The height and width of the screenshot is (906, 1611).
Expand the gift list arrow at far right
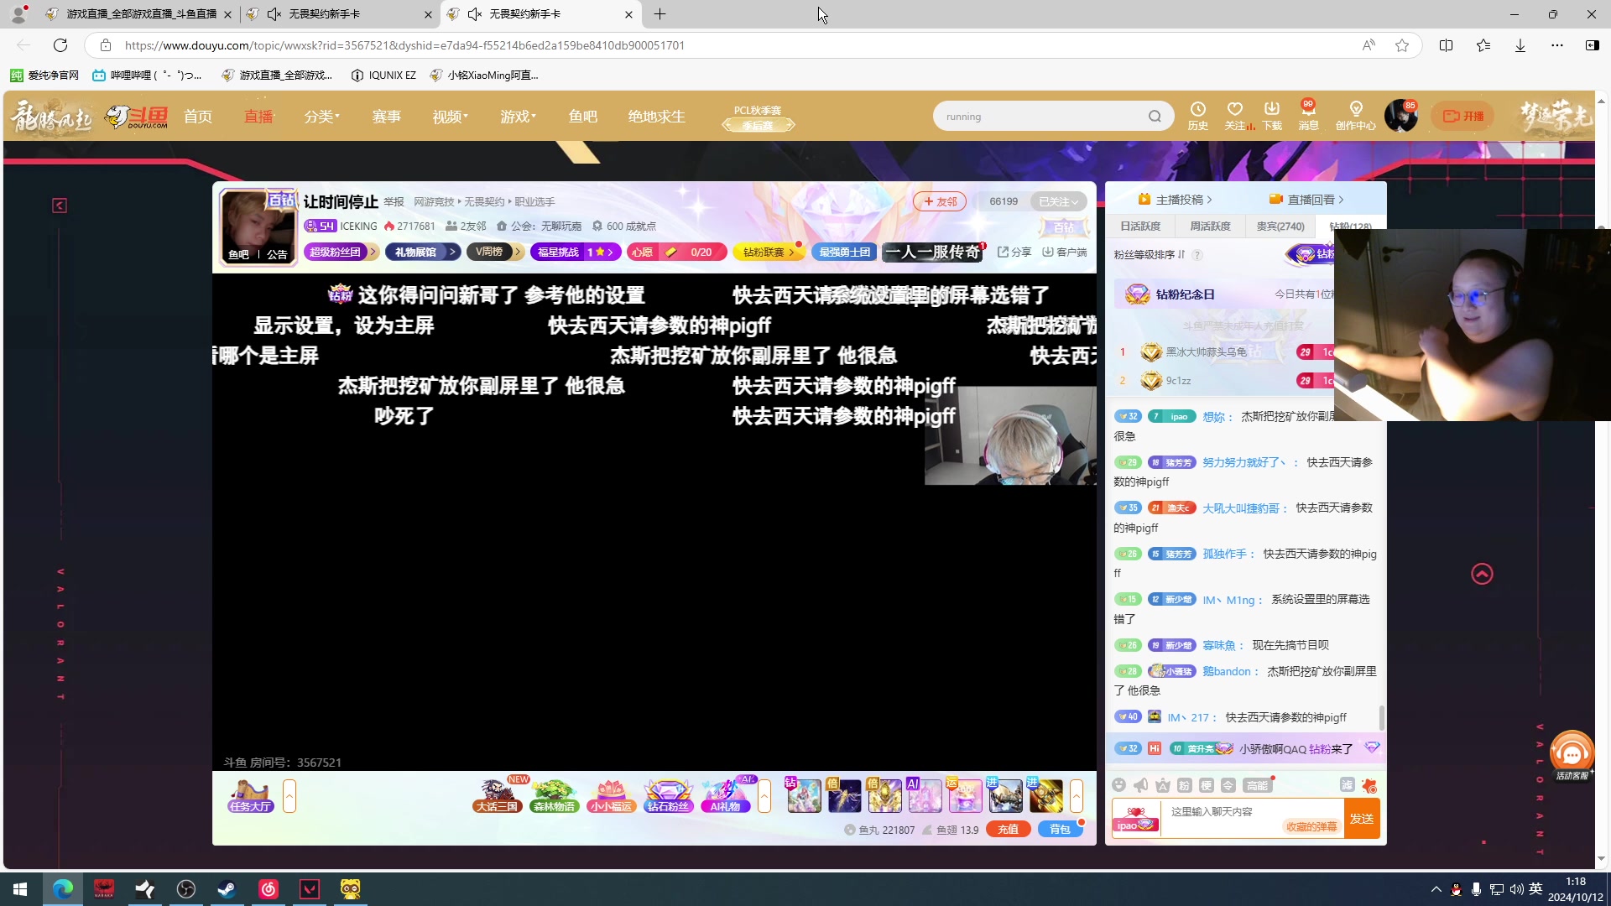(x=1077, y=796)
